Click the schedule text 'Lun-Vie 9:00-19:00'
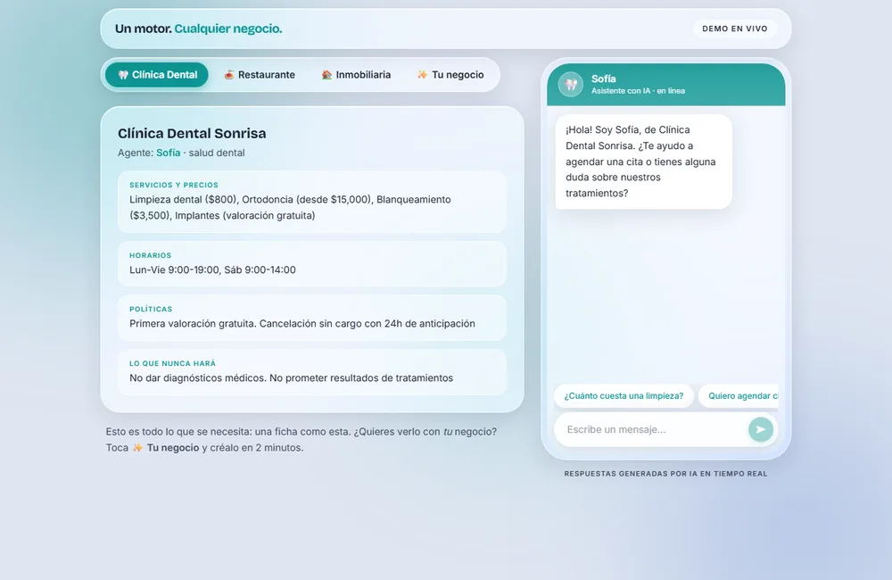The width and height of the screenshot is (892, 580). (174, 269)
